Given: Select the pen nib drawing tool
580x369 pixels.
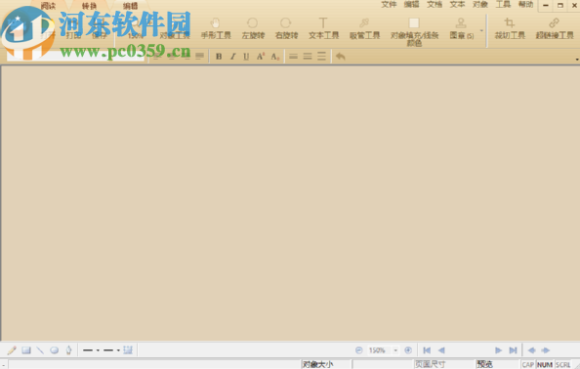Looking at the screenshot, I should [x=68, y=349].
